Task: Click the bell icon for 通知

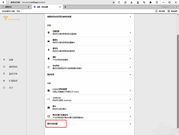Action: [x=49, y=58]
